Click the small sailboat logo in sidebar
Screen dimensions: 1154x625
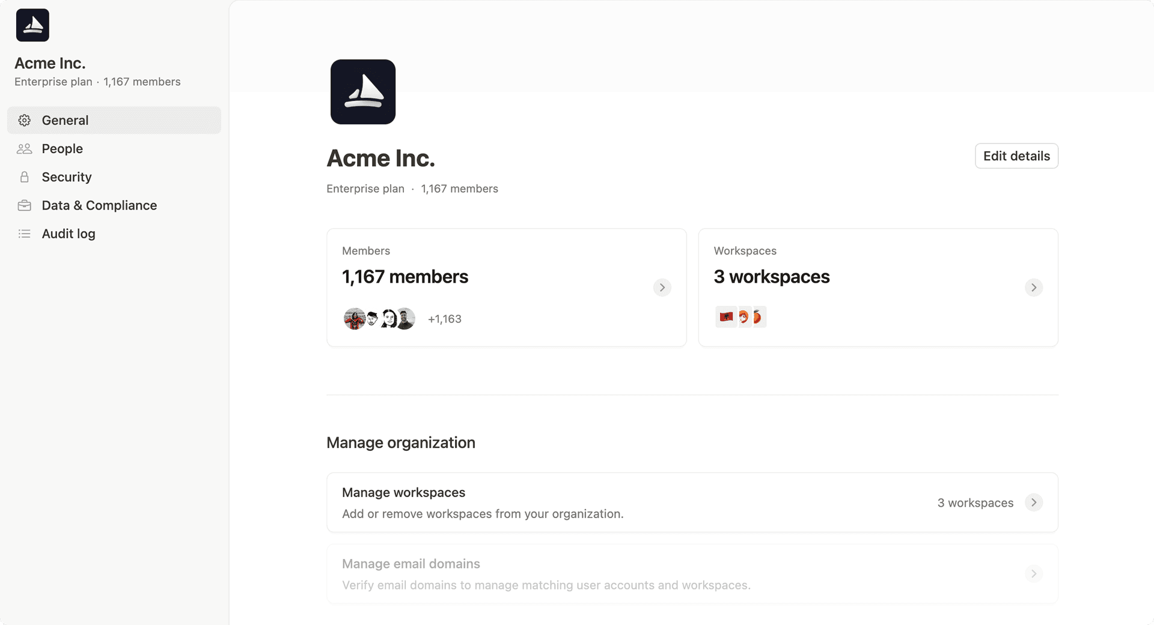(x=32, y=25)
